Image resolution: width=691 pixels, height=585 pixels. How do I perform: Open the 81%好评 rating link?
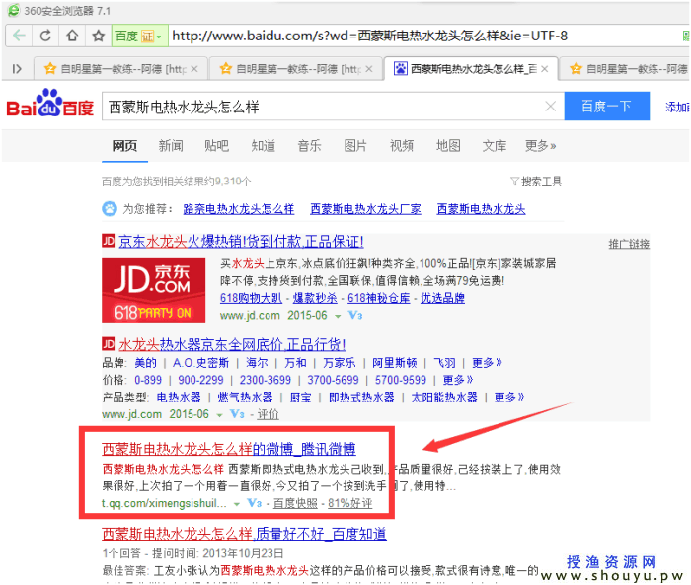pyautogui.click(x=349, y=503)
